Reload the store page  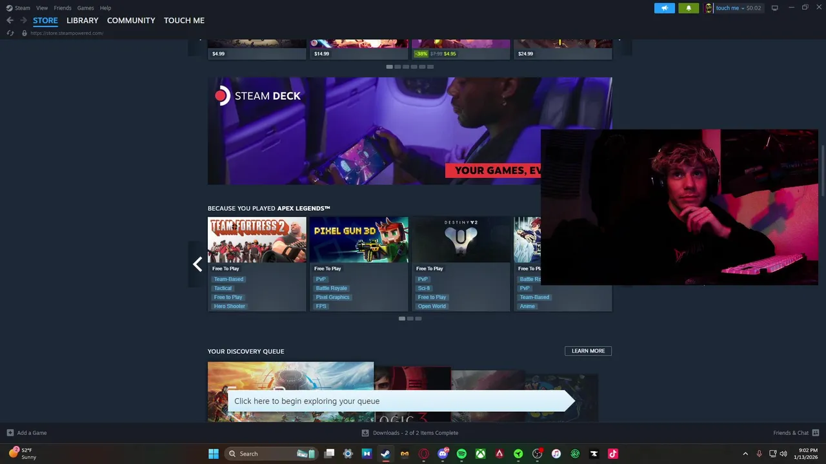(10, 33)
